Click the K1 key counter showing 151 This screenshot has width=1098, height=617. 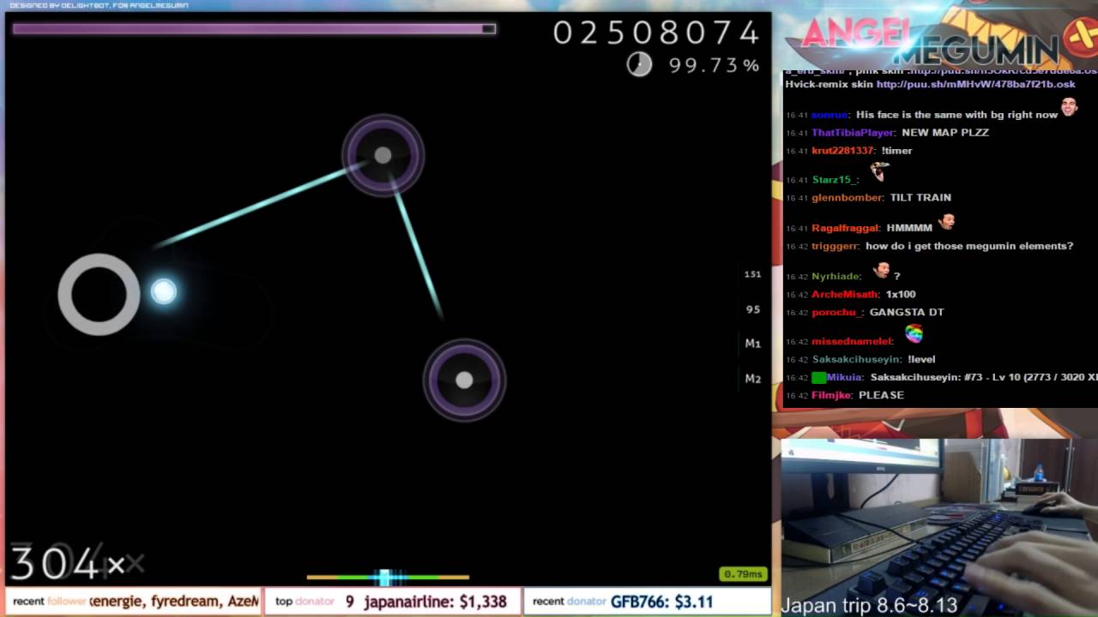753,274
